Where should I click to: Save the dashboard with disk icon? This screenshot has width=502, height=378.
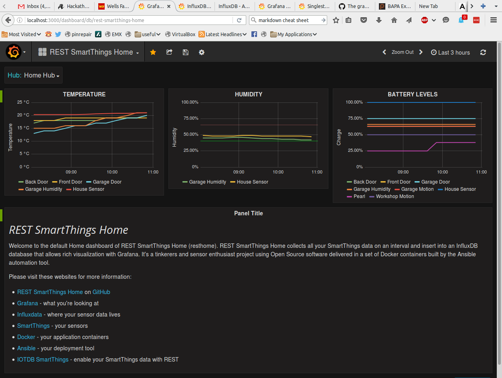[x=185, y=52]
